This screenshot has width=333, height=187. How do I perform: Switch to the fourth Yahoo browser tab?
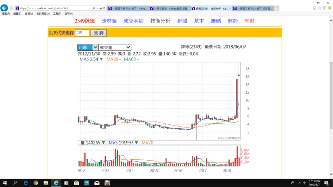point(253,8)
